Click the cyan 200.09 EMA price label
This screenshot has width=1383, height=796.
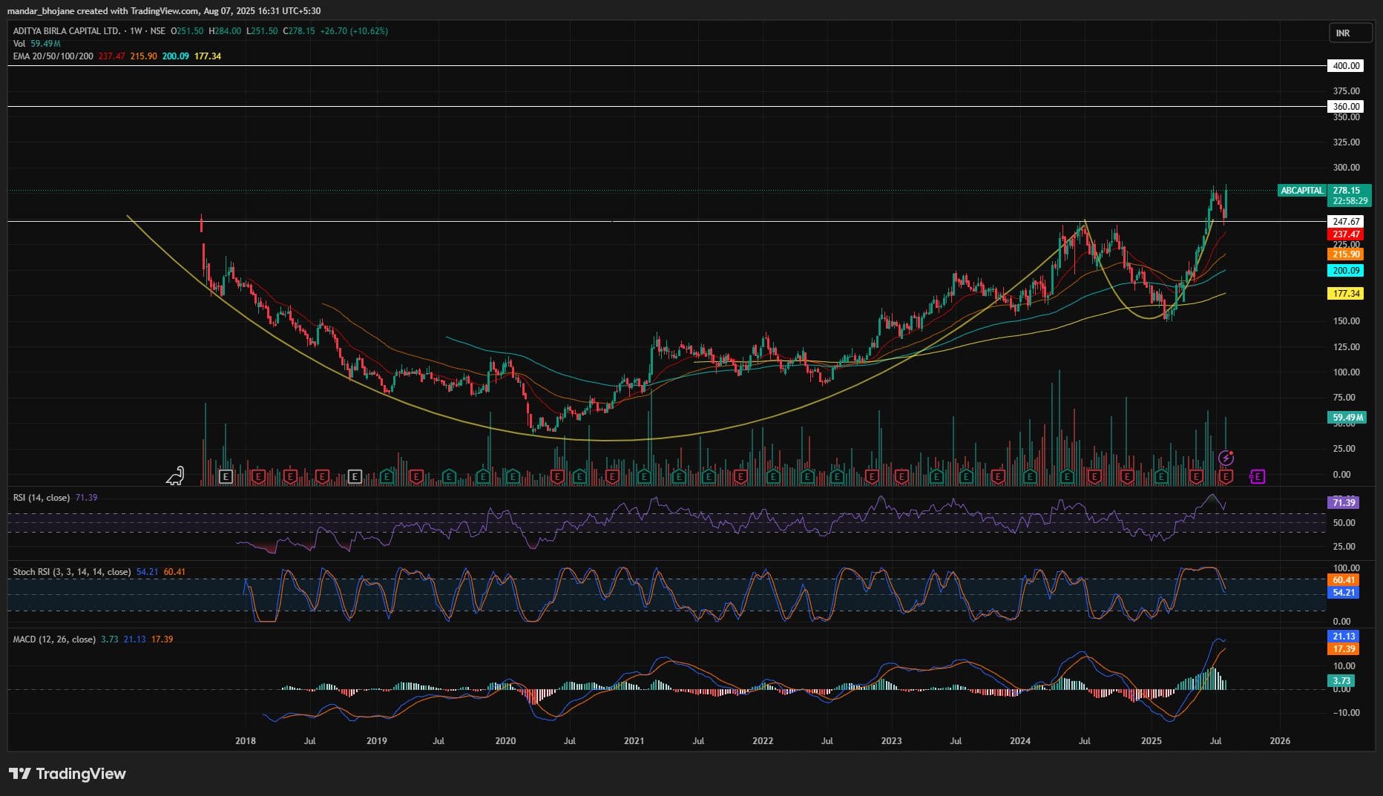(1346, 271)
